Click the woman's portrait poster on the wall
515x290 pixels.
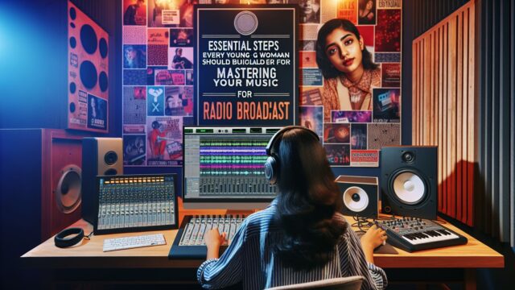(348, 65)
